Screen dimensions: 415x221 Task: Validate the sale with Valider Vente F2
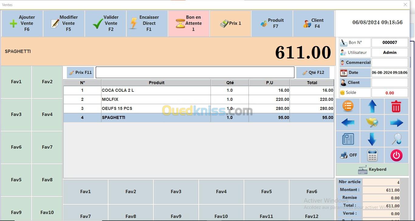click(x=106, y=24)
